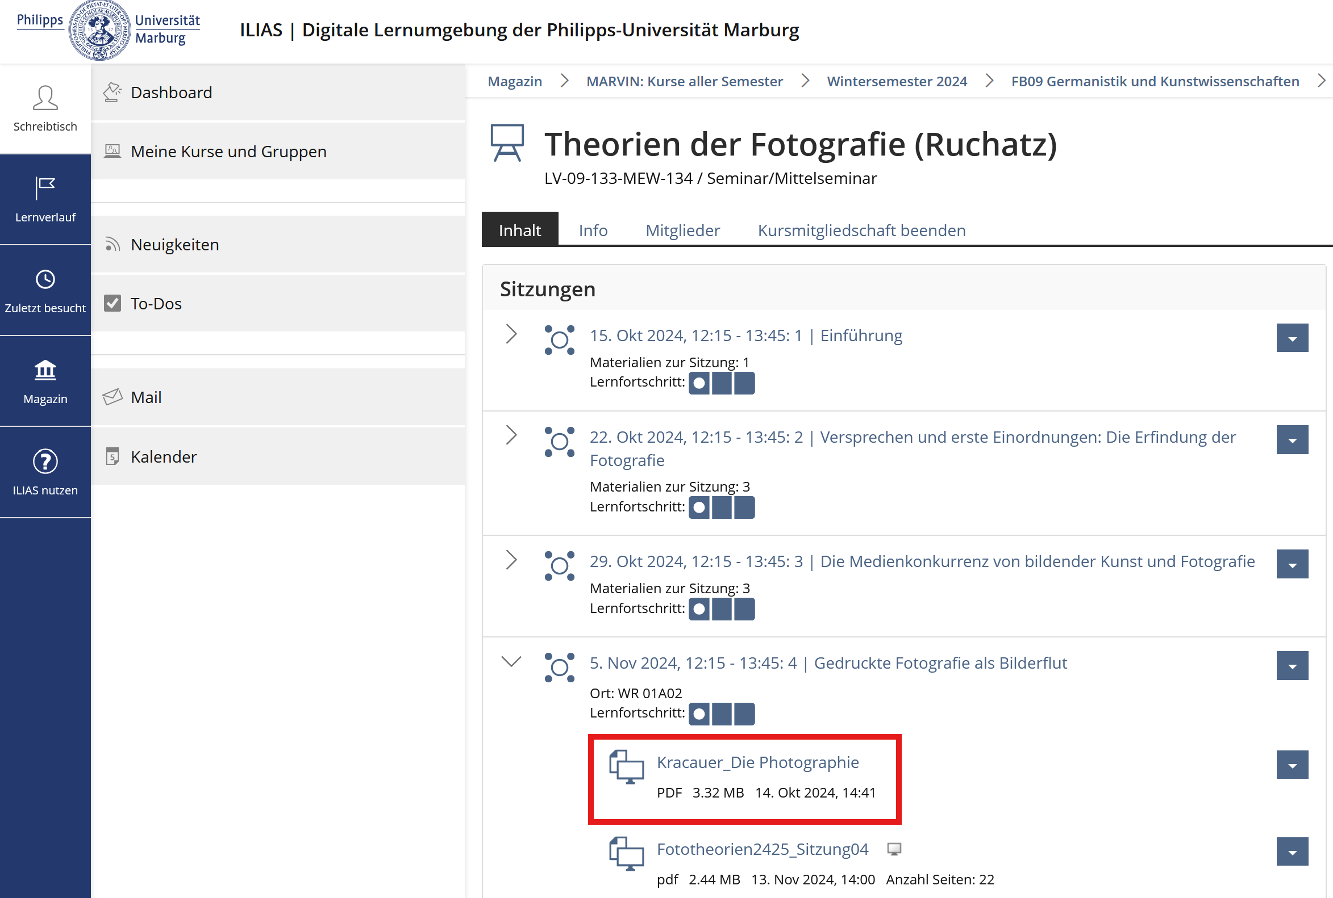This screenshot has height=898, width=1333.
Task: Open actions dropdown for Kracauer_Die Photographie
Action: [1292, 765]
